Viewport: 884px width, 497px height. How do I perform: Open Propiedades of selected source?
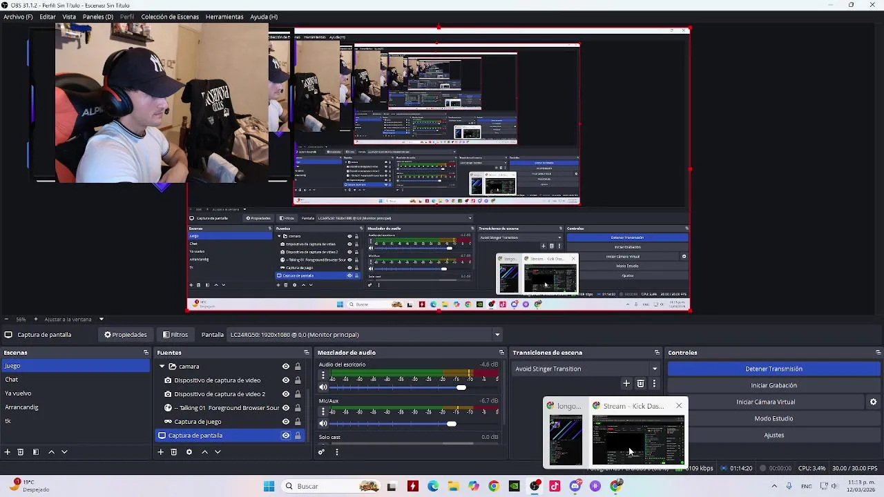tap(126, 335)
